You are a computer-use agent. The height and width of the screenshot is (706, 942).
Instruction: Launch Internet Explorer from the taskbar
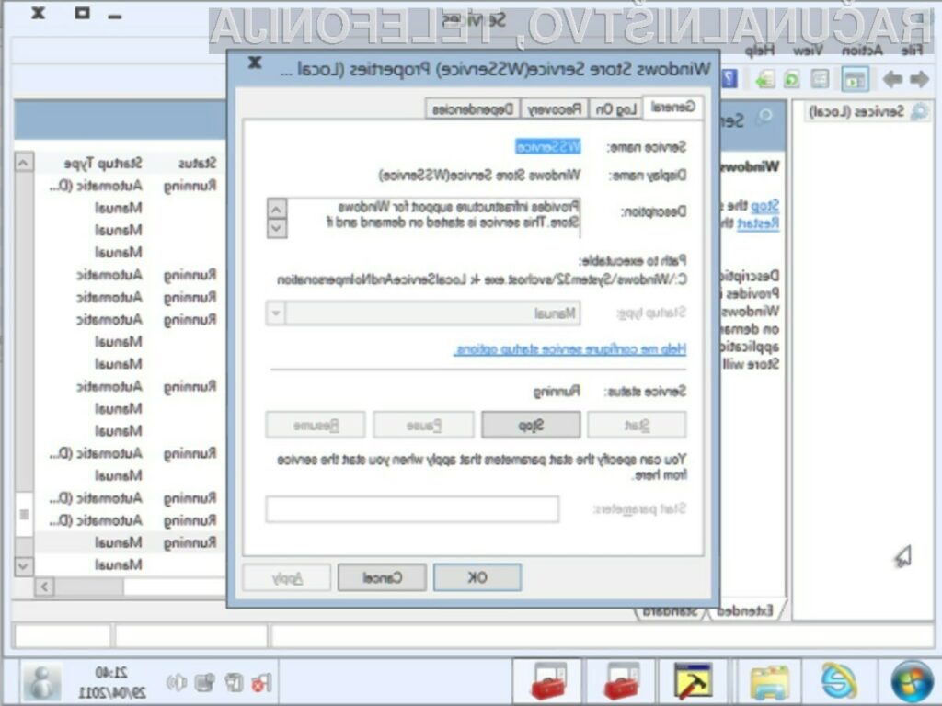839,682
